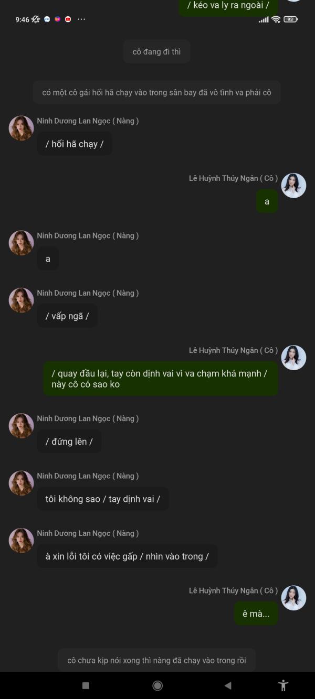The width and height of the screenshot is (315, 699).
Task: Select the 'tôi không sao' message bubble
Action: [103, 499]
